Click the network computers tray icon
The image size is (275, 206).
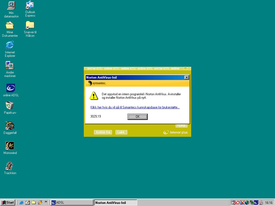(x=252, y=203)
